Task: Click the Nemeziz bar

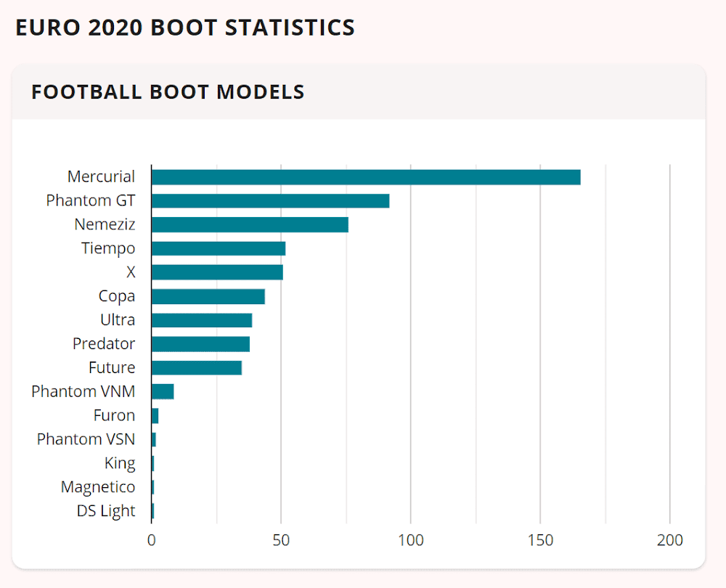Action: coord(250,225)
